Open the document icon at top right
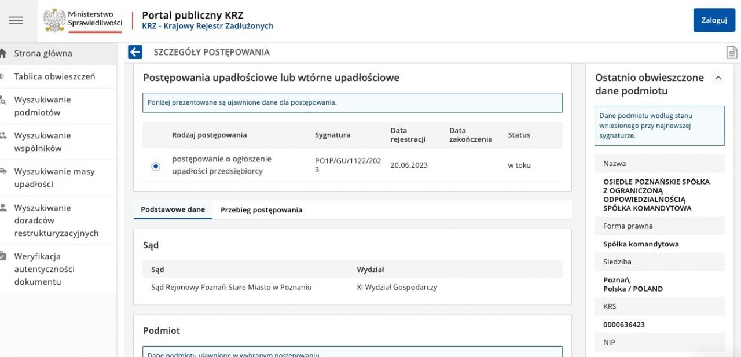741x357 pixels. click(732, 53)
